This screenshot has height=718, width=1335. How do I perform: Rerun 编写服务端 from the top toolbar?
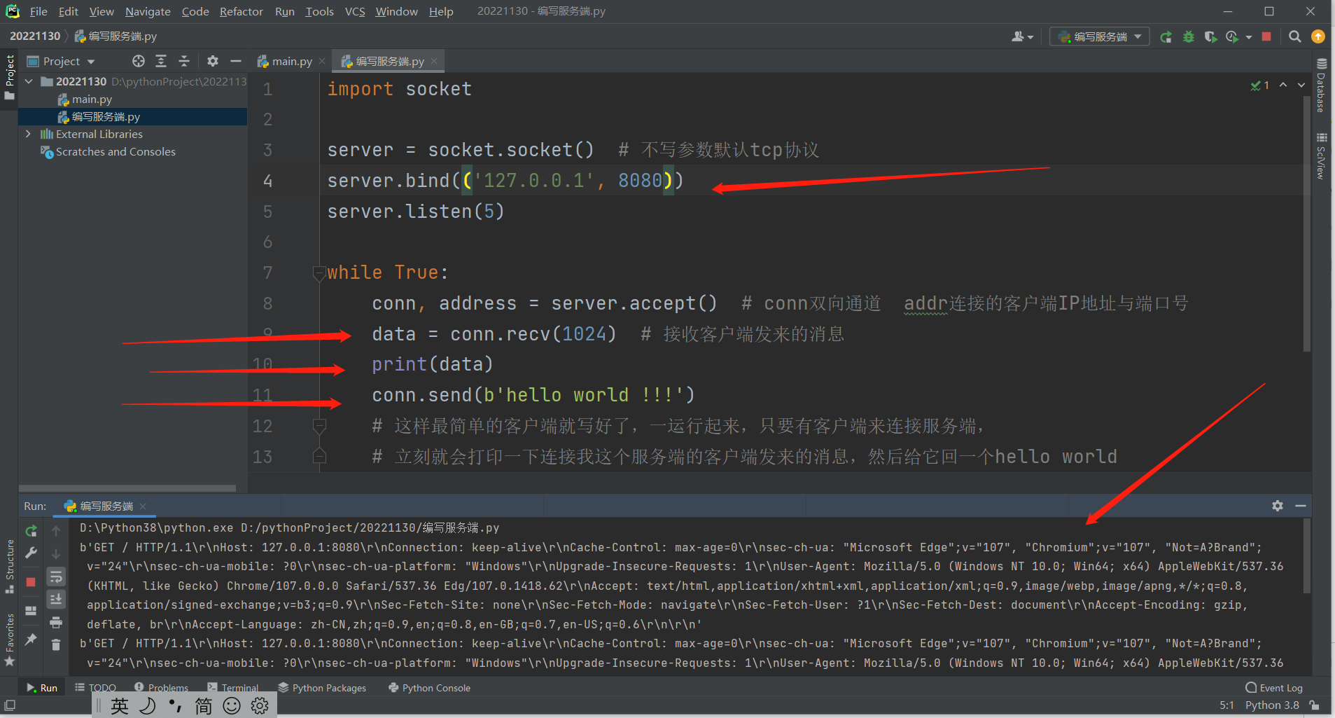tap(1166, 36)
